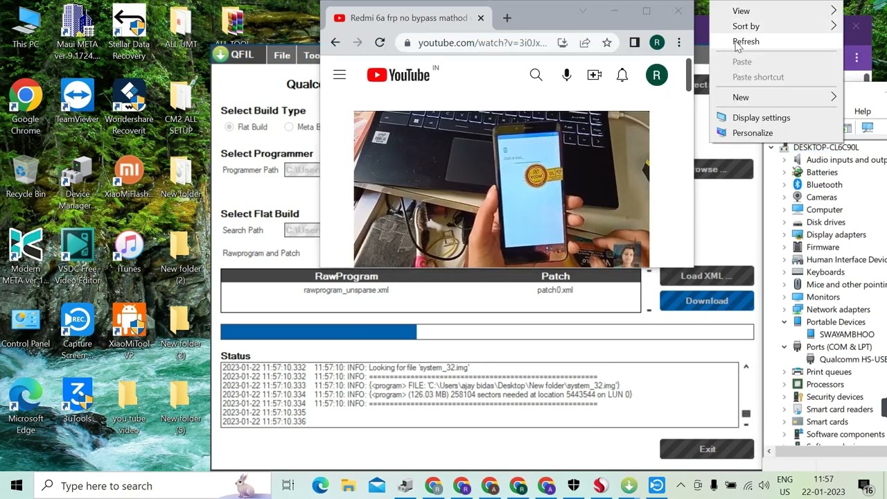The image size is (887, 499).
Task: Click YouTube logo link
Action: pos(398,75)
